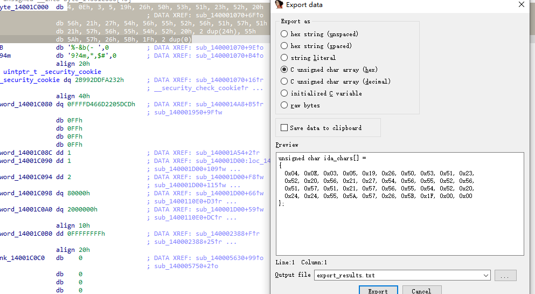535x294 pixels.
Task: Select the string literal export option
Action: pyautogui.click(x=284, y=58)
